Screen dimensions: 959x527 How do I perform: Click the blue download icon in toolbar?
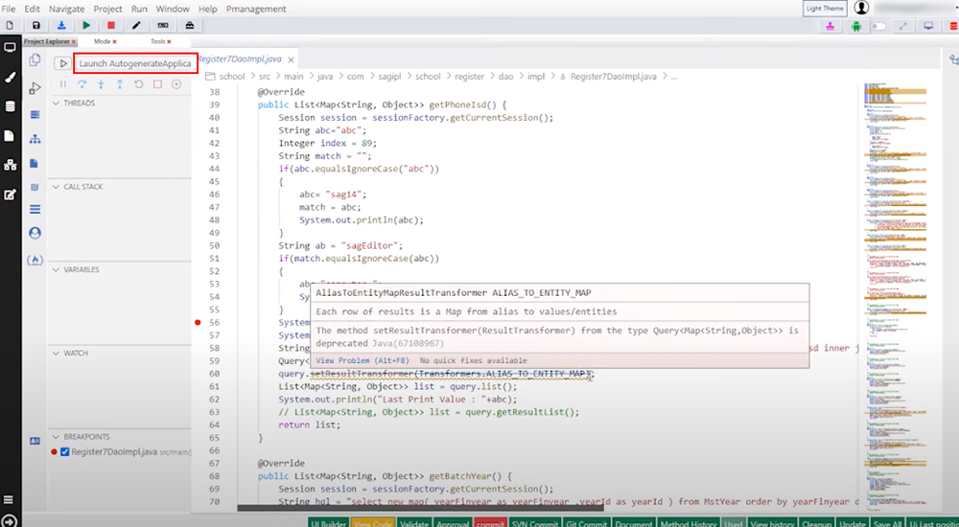click(x=61, y=25)
